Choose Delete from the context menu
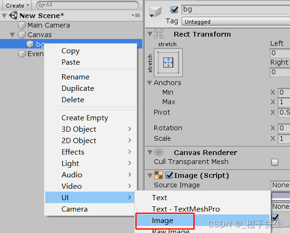This screenshot has height=233, width=290. [x=91, y=100]
